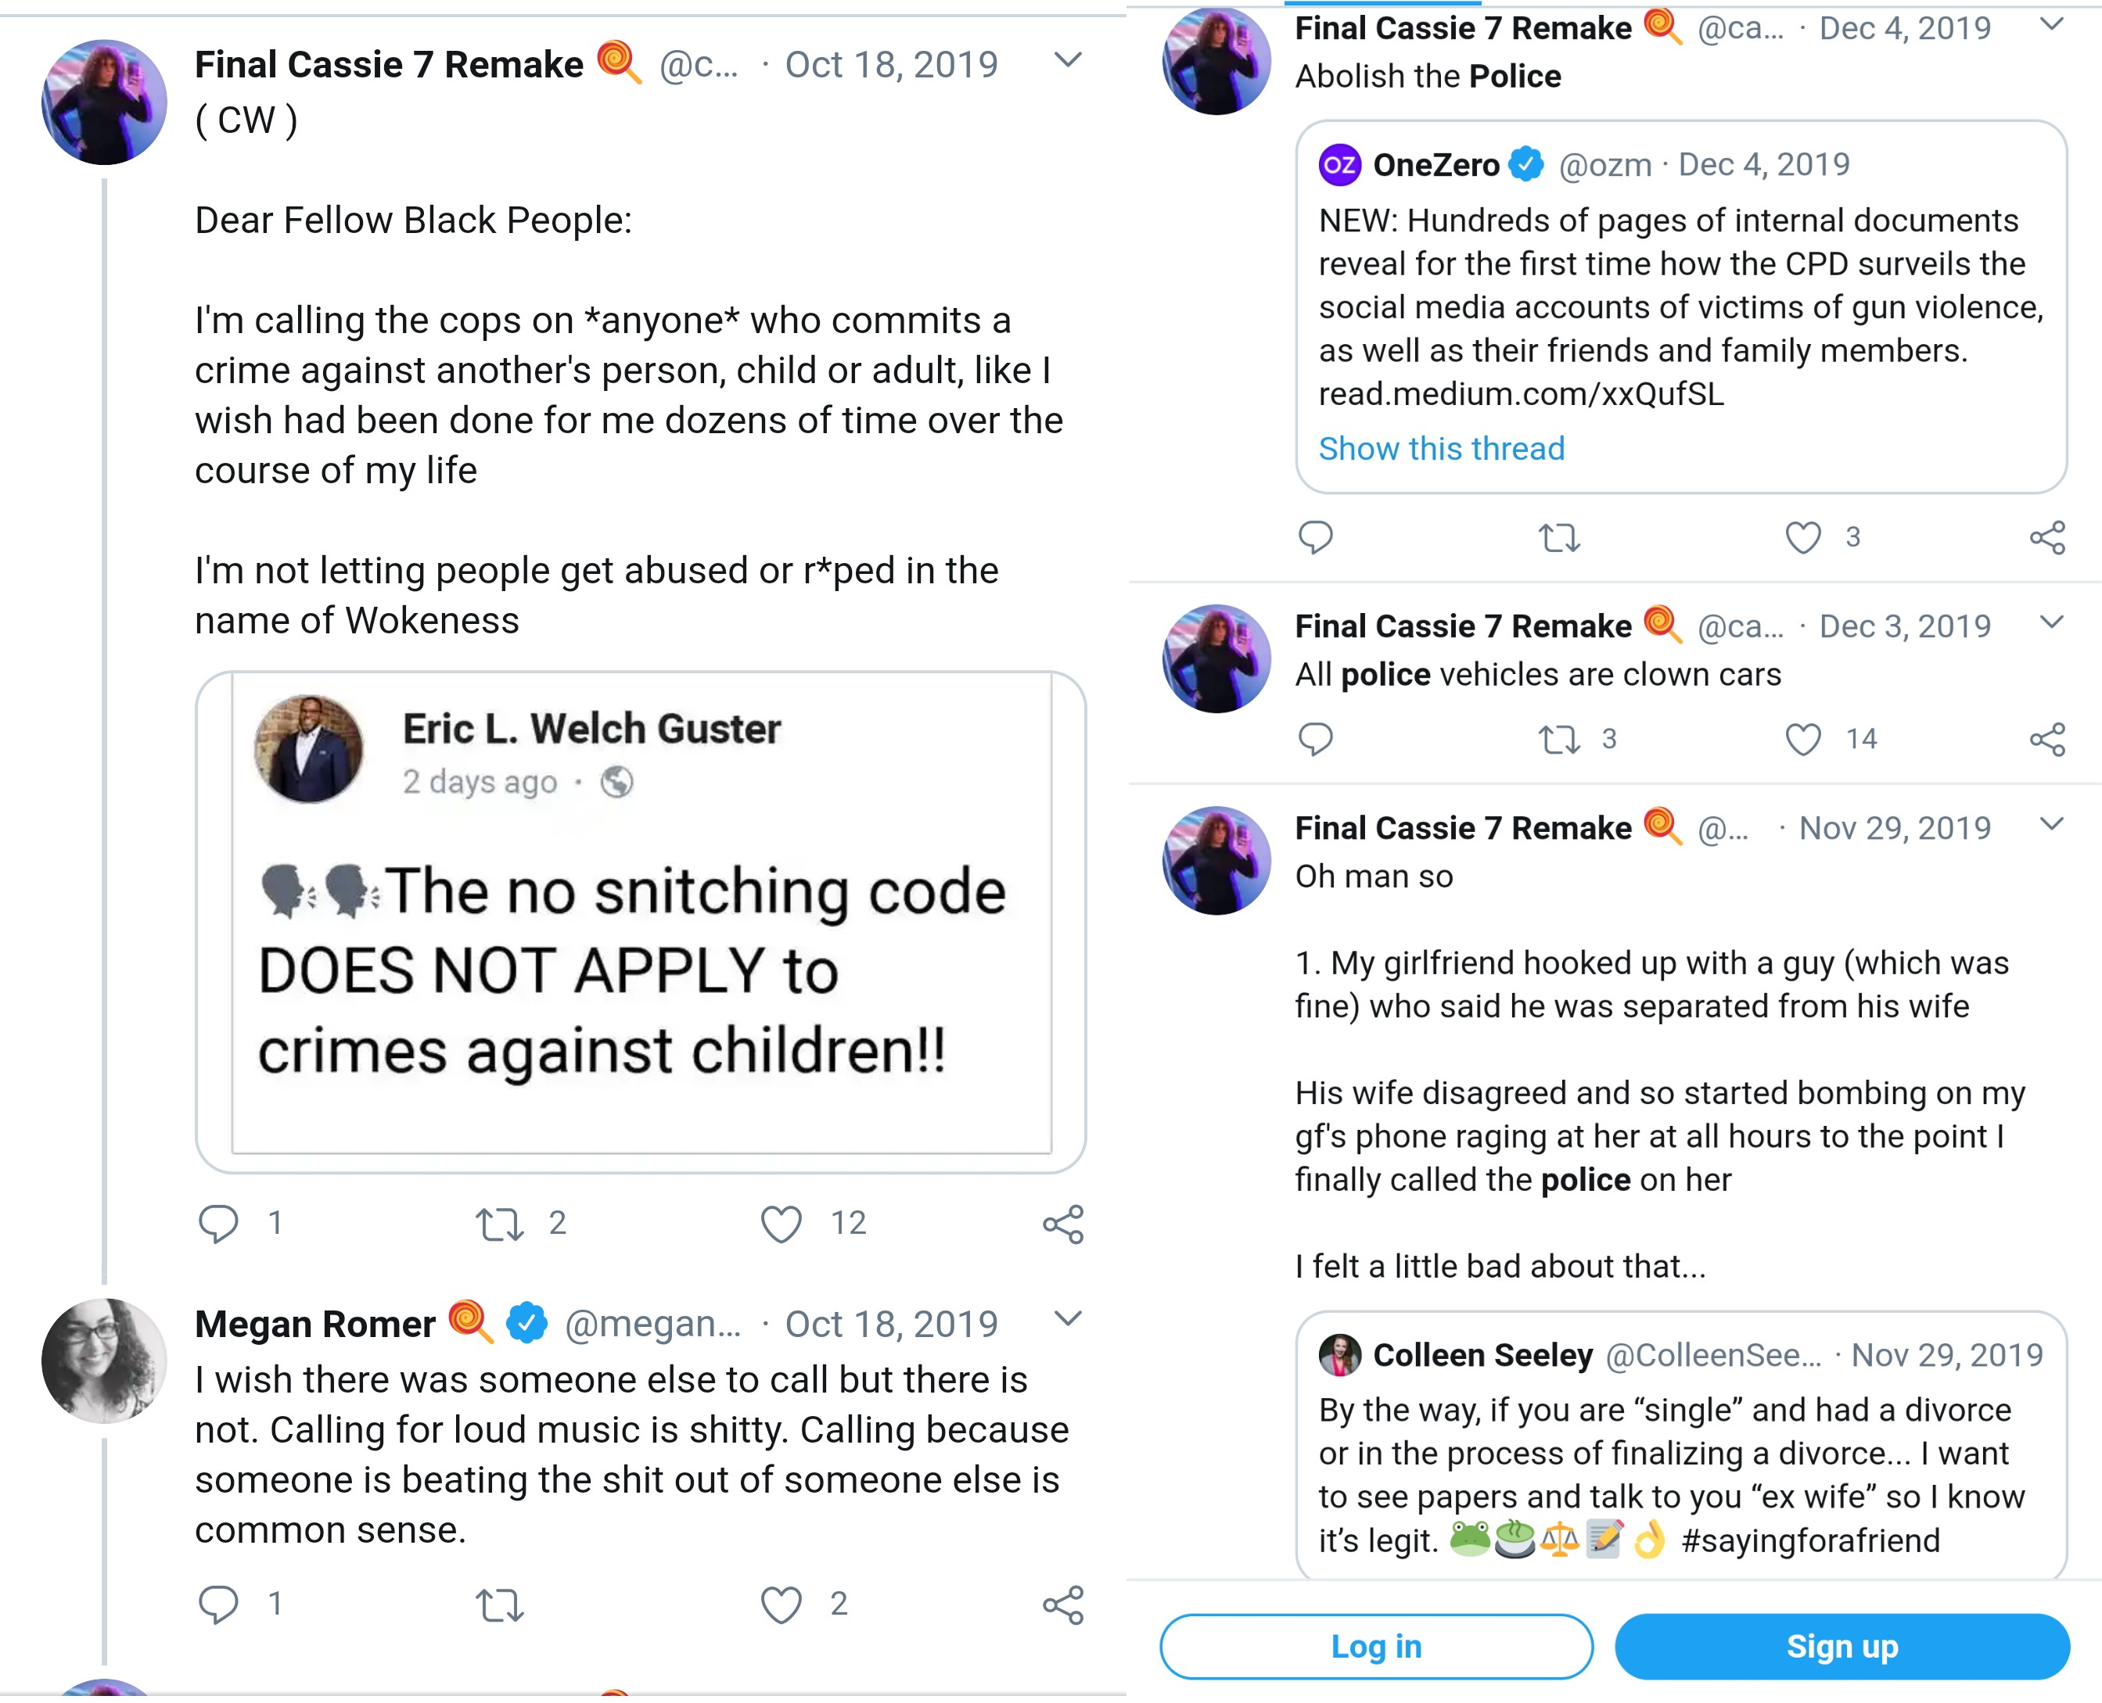Click the Sign up button

(1842, 1646)
